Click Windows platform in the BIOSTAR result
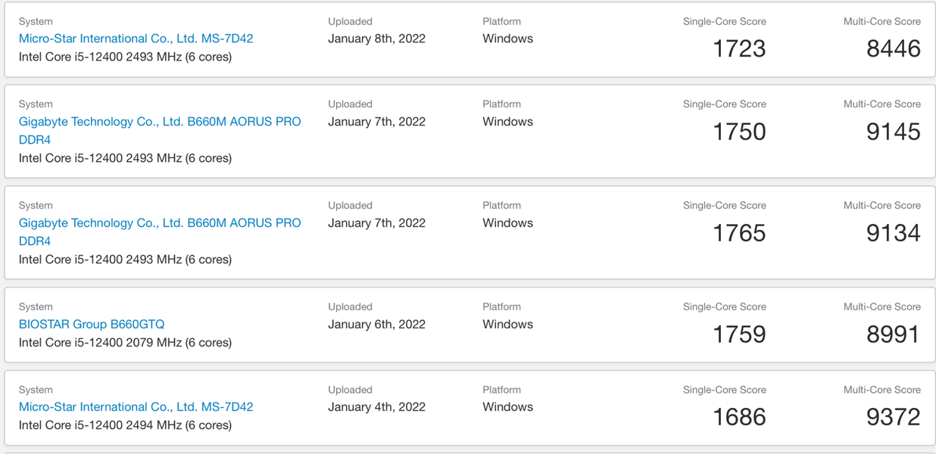Image resolution: width=936 pixels, height=454 pixels. coord(507,325)
